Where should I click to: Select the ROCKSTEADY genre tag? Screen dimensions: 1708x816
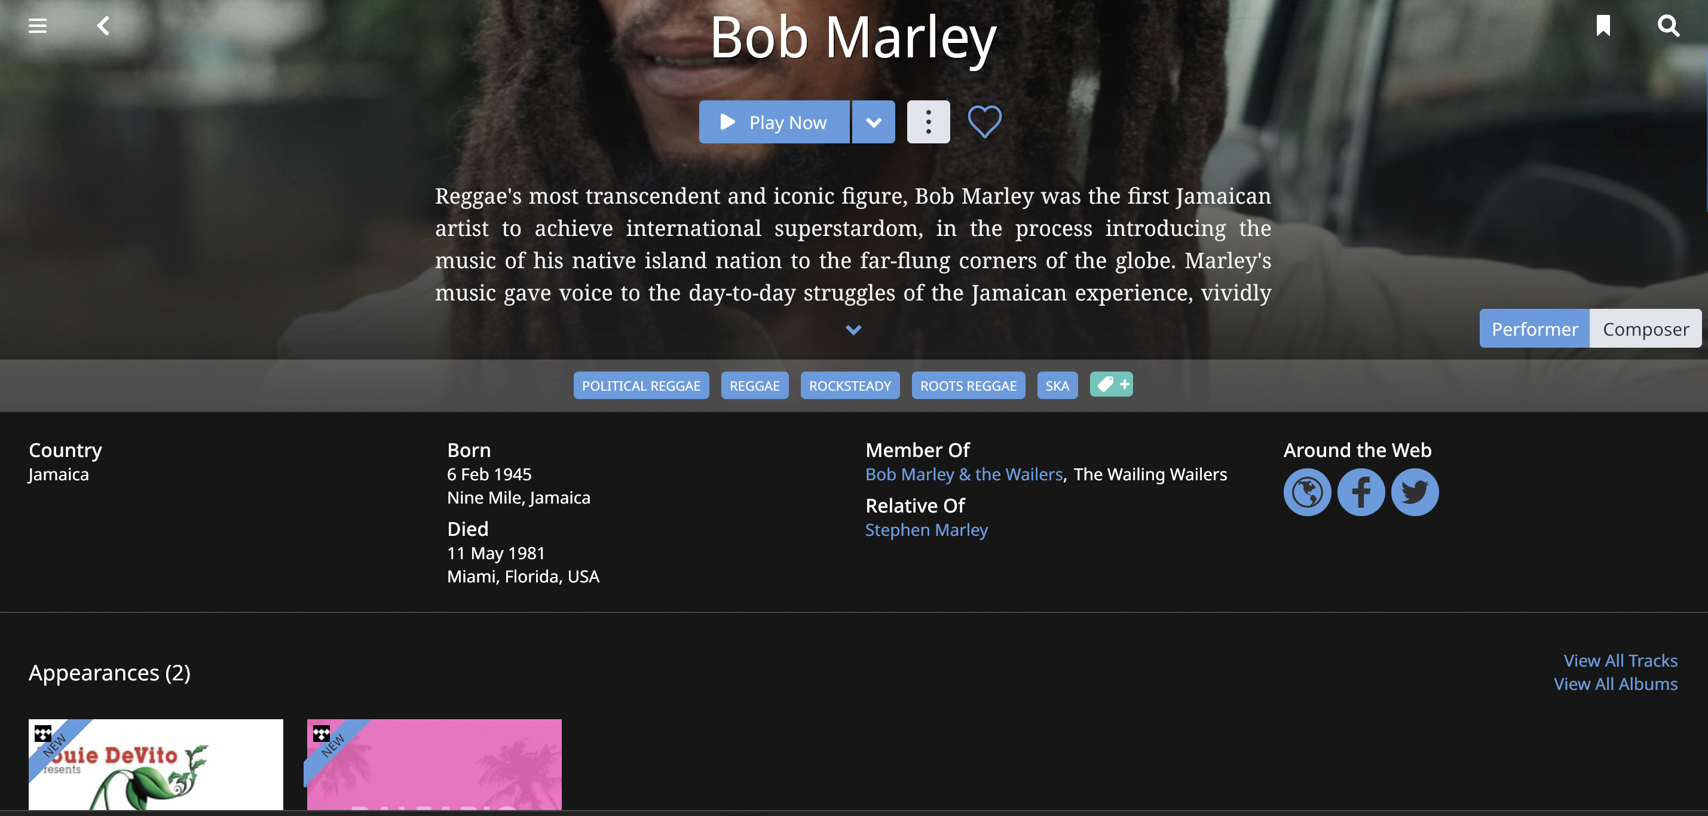pos(850,386)
